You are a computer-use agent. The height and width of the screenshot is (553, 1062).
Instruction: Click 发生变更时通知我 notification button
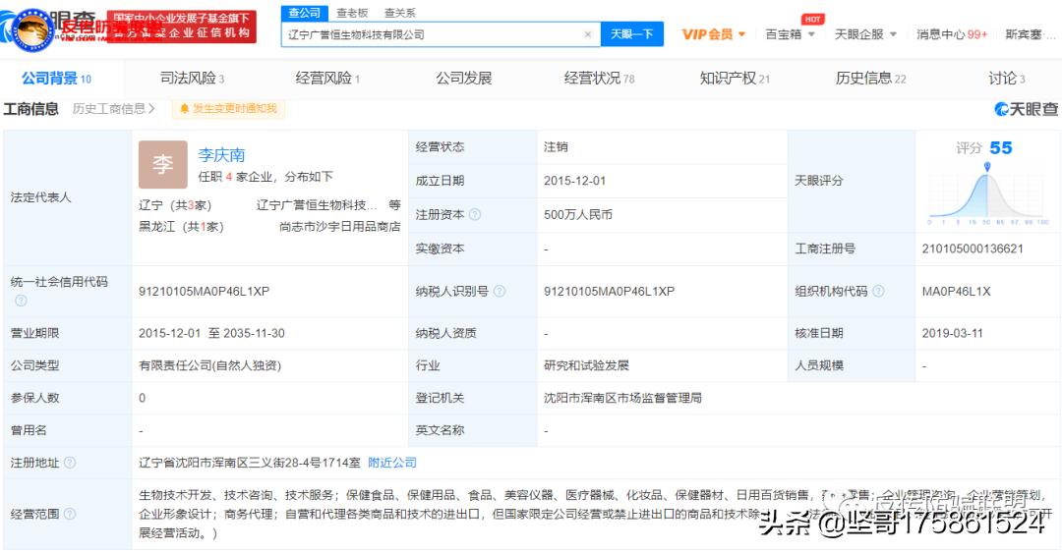tap(228, 108)
